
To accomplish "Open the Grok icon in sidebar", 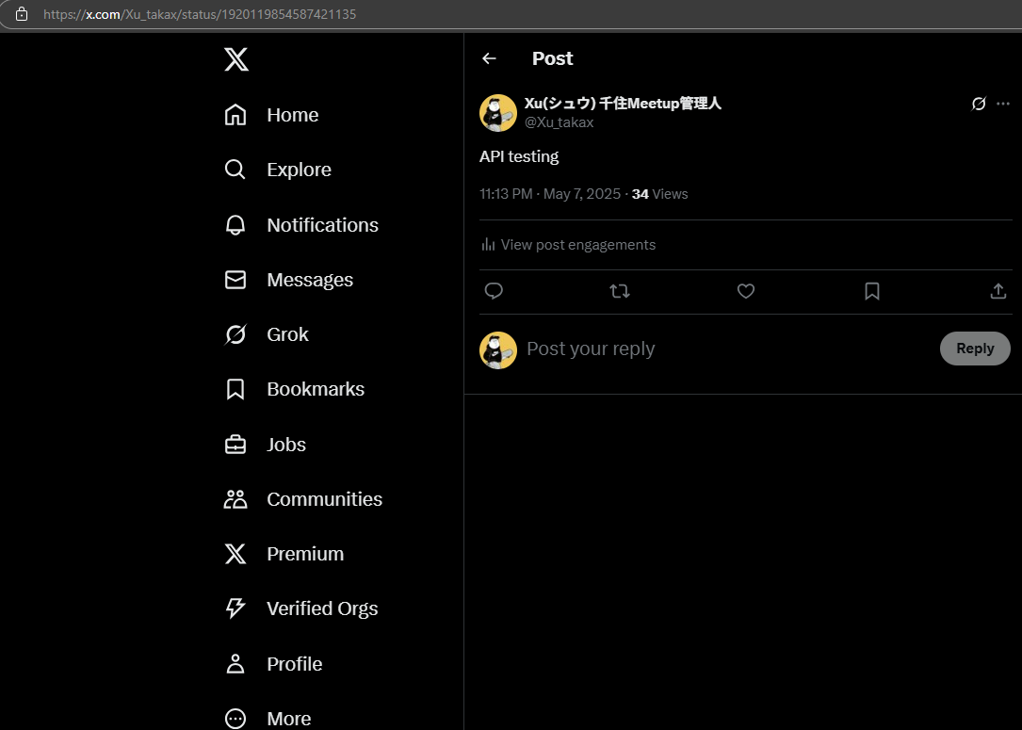I will click(235, 334).
